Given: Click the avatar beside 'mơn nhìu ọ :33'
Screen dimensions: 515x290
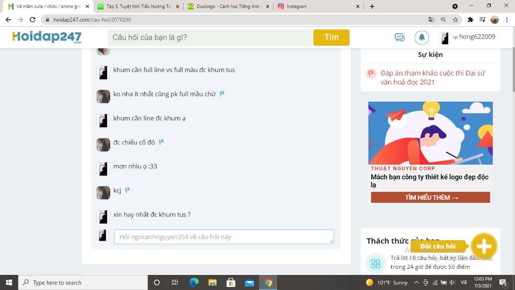Looking at the screenshot, I should coord(103,168).
